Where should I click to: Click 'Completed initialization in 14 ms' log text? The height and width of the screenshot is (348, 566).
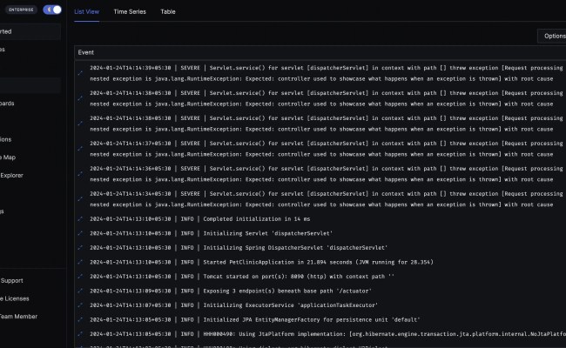257,219
